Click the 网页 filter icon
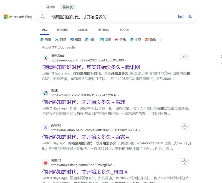The height and width of the screenshot is (183, 222). (42, 39)
